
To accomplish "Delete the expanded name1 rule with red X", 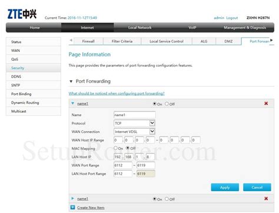I will point(266,103).
